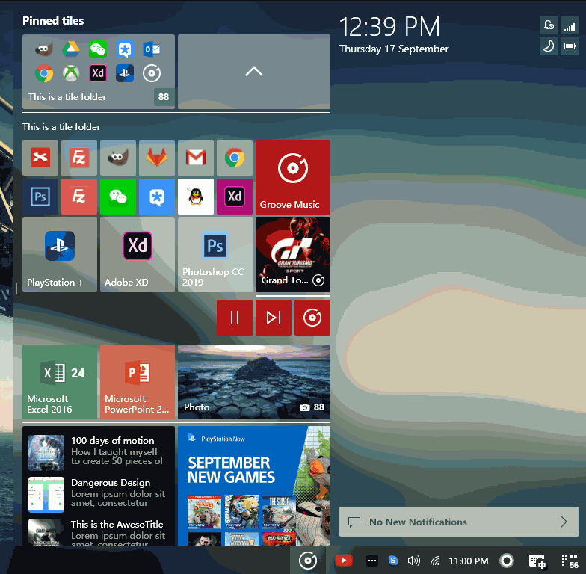
Task: Expand the No New Notifications arrow
Action: [x=564, y=522]
